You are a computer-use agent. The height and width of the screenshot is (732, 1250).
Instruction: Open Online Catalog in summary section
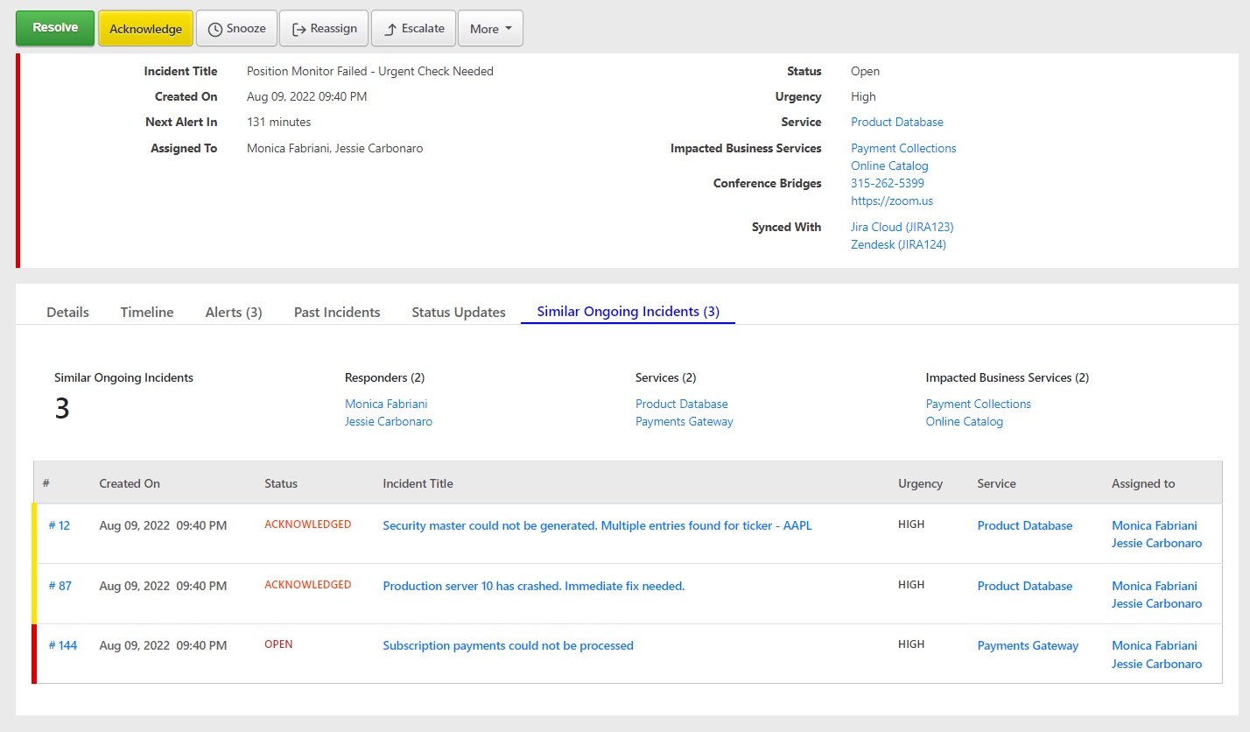click(965, 421)
